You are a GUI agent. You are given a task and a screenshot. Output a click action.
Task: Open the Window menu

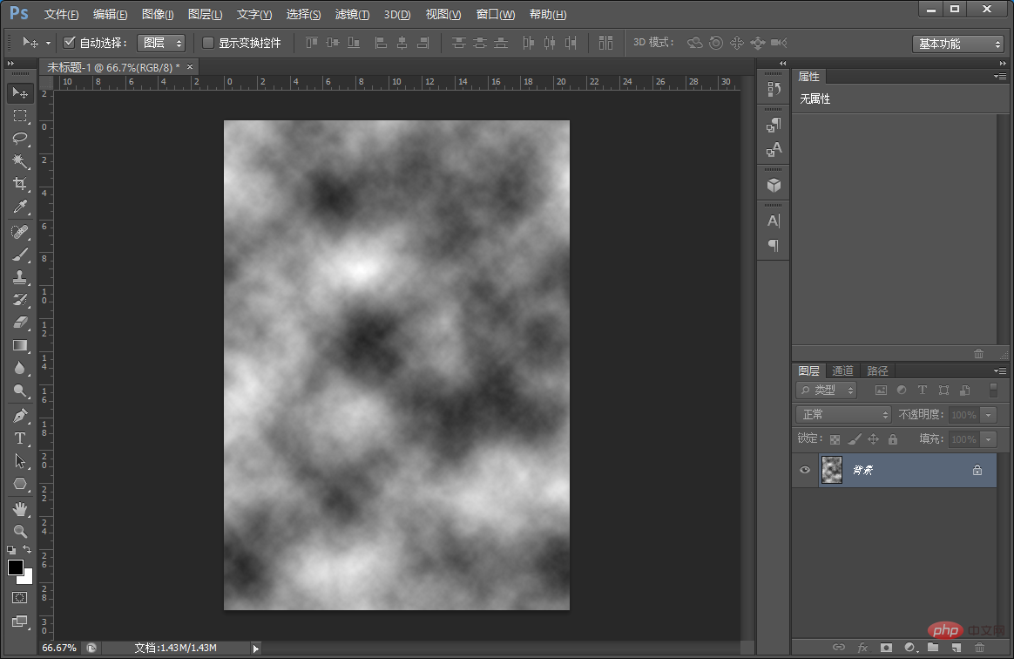[x=496, y=14]
